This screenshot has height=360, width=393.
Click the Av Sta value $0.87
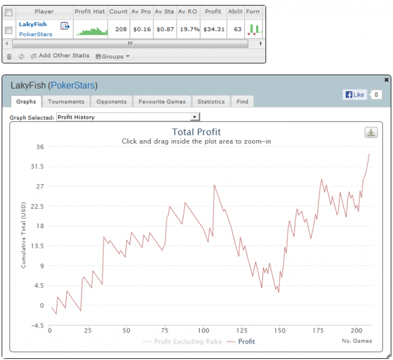165,29
